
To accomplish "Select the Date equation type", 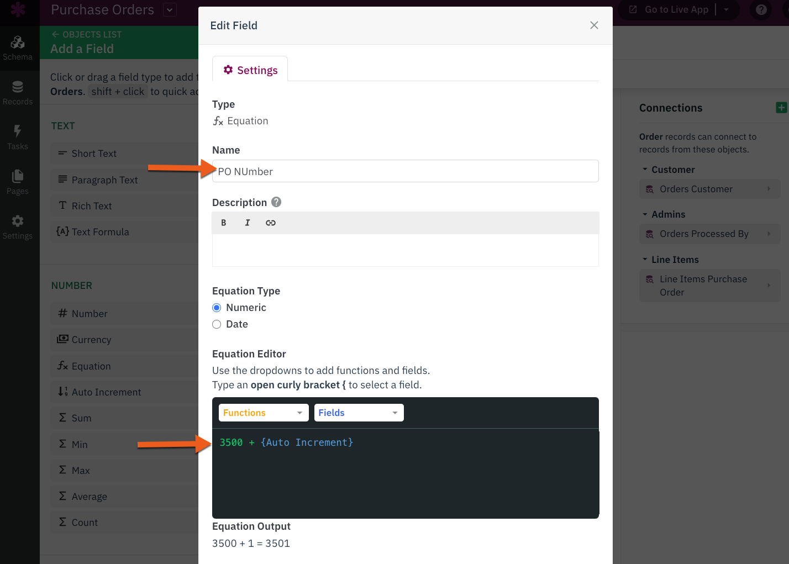I will (x=217, y=324).
